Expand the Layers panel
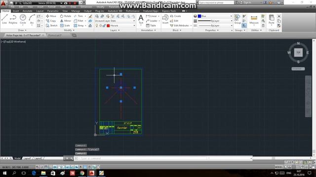 (115, 30)
